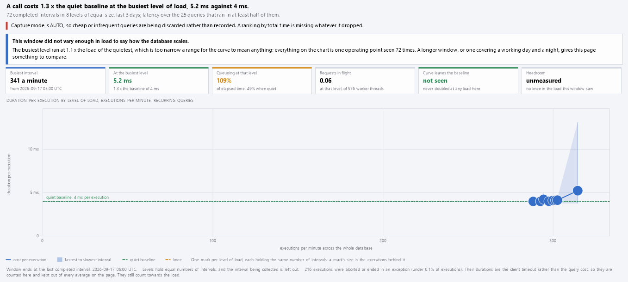Click the 'duration per execution' y-axis title

pos(9,174)
